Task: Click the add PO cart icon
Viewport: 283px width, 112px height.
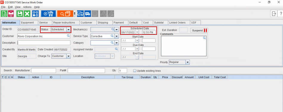Action: coord(48,14)
